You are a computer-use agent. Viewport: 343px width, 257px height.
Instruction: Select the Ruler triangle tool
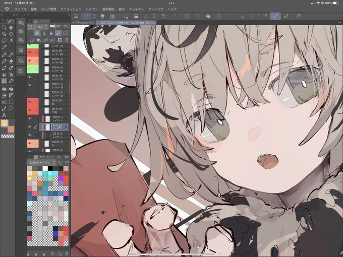click(11, 96)
